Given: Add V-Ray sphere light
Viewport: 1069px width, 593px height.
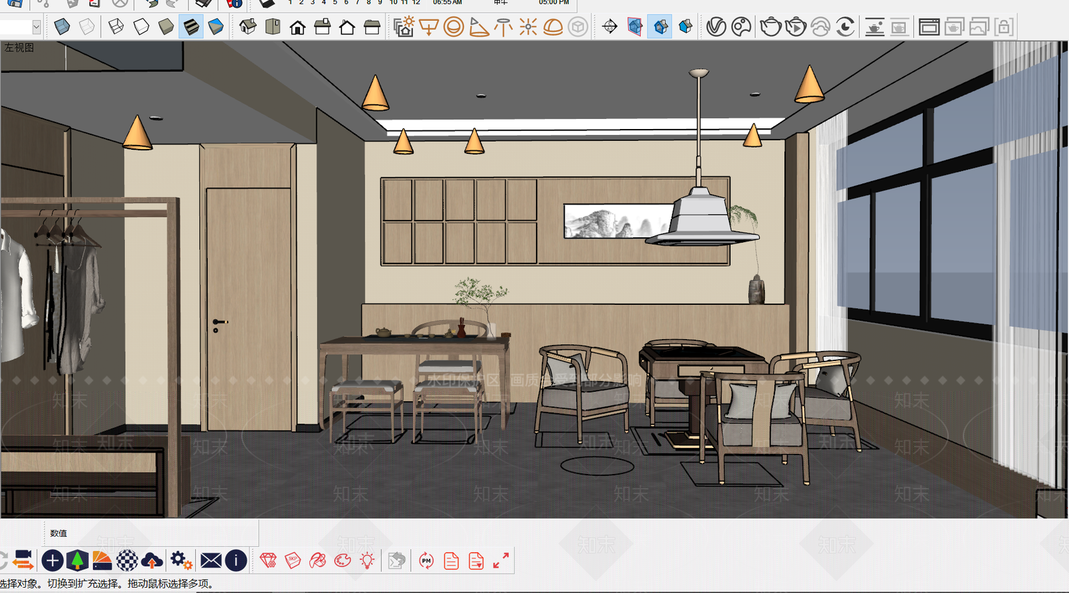Looking at the screenshot, I should [x=454, y=27].
